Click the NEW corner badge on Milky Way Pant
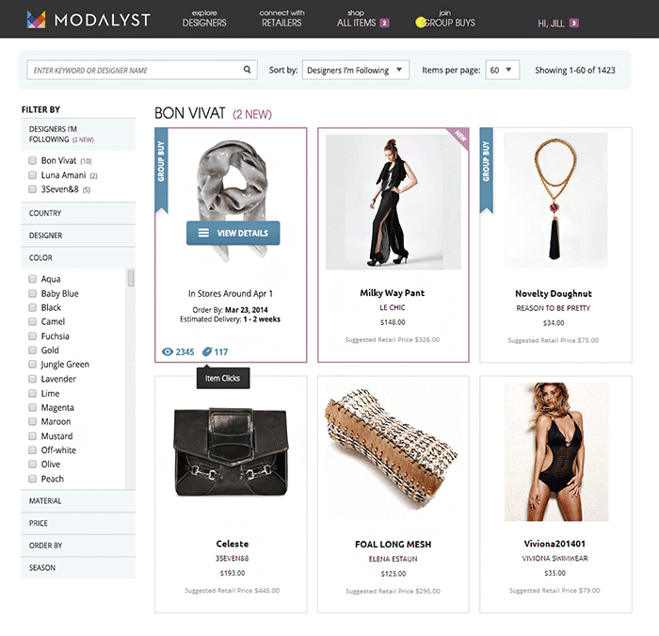This screenshot has height=636, width=659. [x=460, y=137]
